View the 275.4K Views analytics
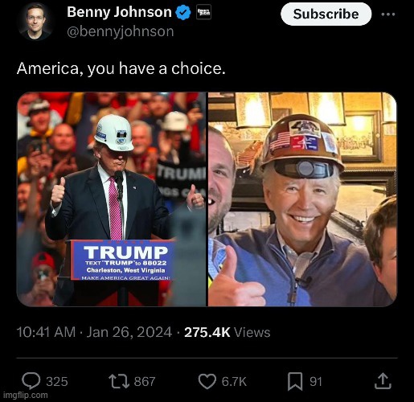Viewport: 414px width, 402px height. (227, 332)
